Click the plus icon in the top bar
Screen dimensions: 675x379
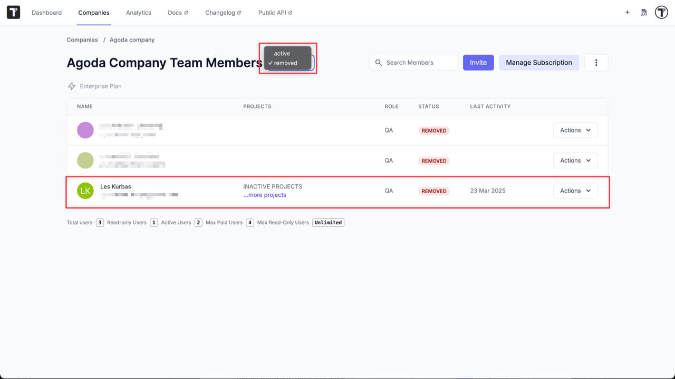(x=627, y=12)
